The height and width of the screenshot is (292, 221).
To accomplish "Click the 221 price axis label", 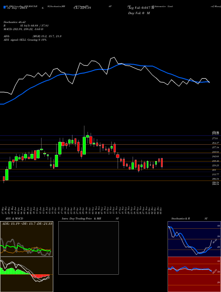I will [214, 170].
